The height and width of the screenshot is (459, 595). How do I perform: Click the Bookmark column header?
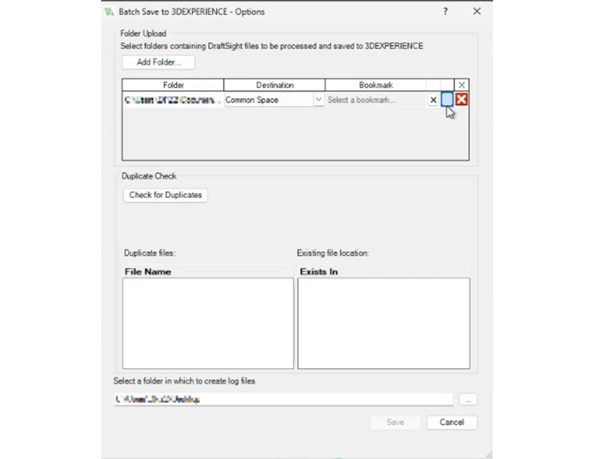coord(376,84)
